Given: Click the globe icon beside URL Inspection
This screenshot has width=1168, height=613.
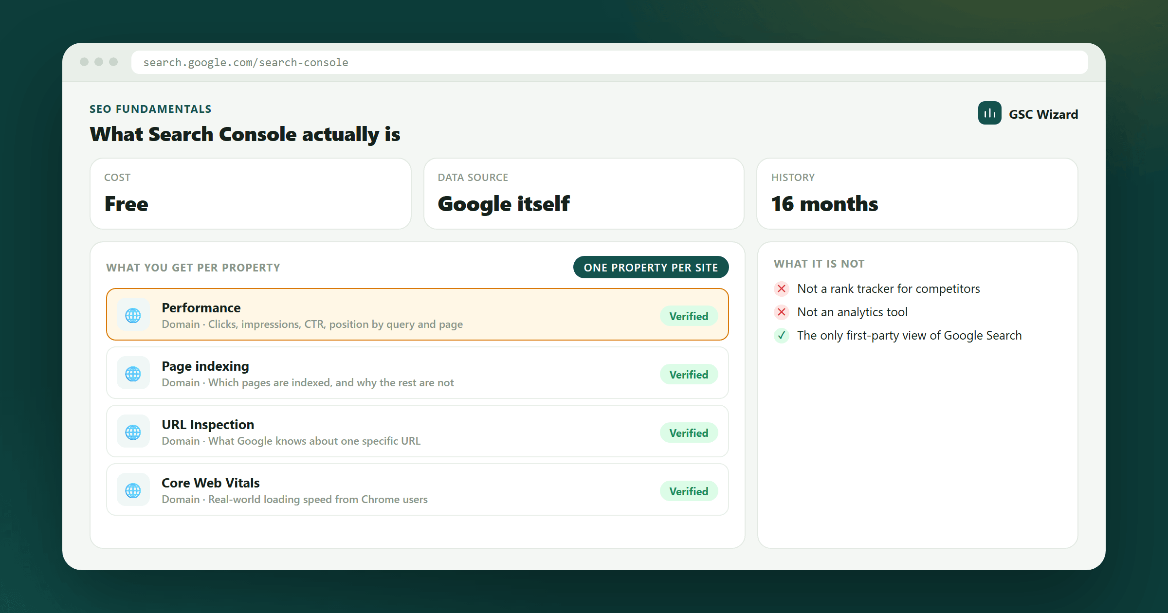Looking at the screenshot, I should [133, 432].
